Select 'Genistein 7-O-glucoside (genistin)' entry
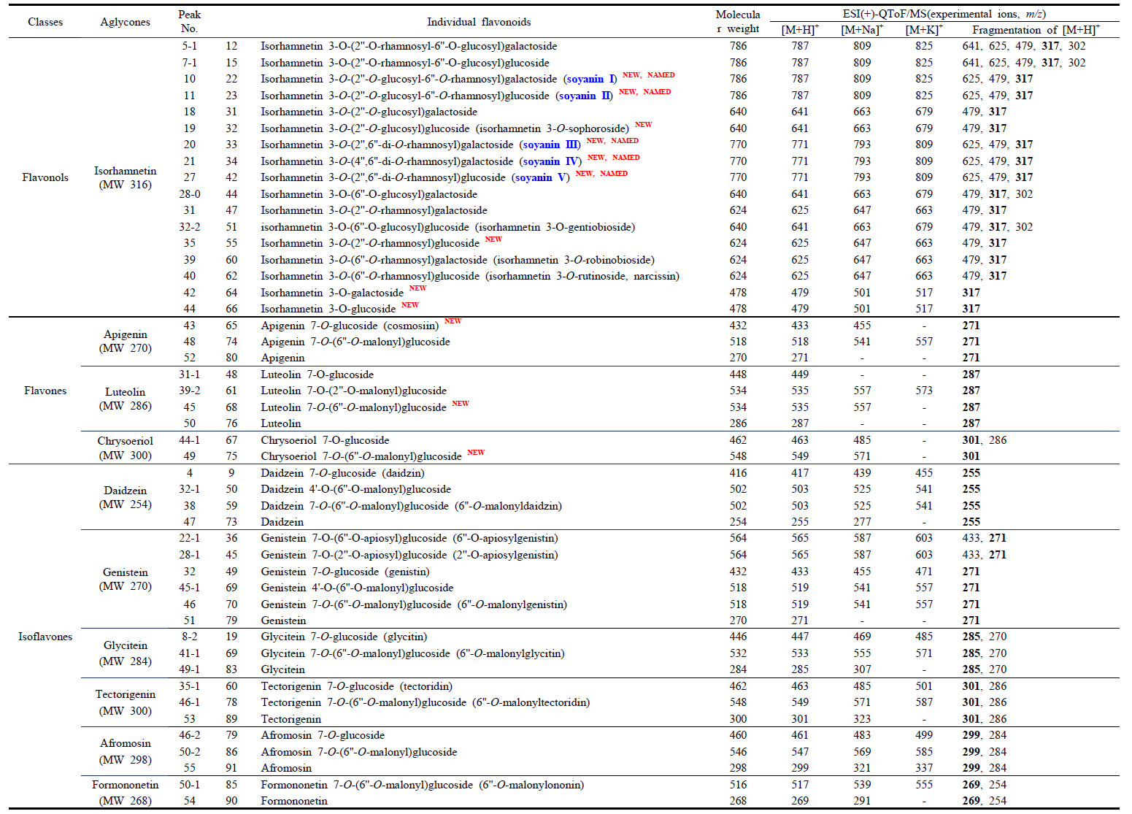Screen dimensions: 1132x814 pos(345,572)
